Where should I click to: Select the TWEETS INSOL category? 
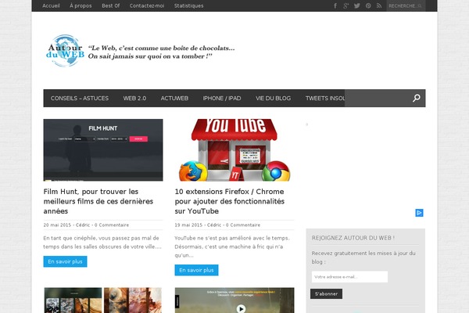(x=325, y=99)
